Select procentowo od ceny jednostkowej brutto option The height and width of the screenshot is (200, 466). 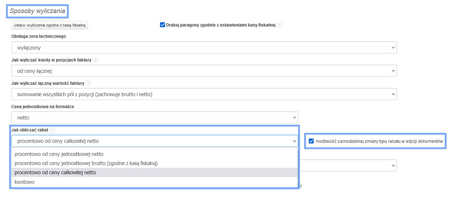(155, 163)
